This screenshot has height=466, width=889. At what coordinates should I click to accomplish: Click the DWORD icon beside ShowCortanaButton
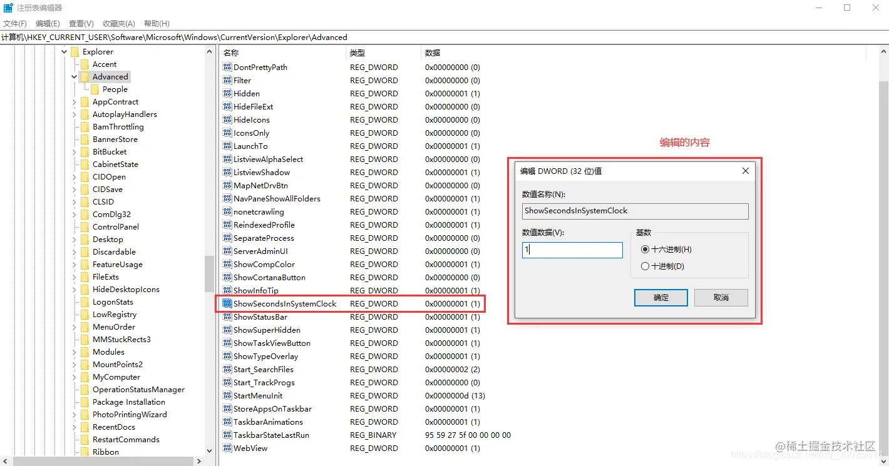227,277
